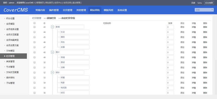Open the 自定栏目字段 link
Screen dimensions: 217x99
(x=68, y=18)
